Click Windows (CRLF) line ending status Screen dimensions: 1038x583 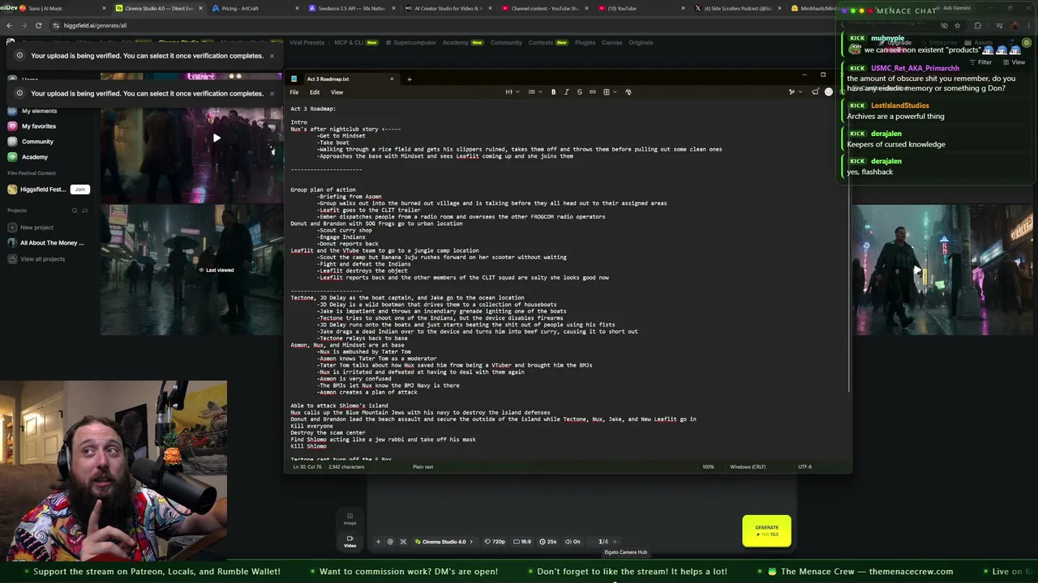tap(748, 467)
